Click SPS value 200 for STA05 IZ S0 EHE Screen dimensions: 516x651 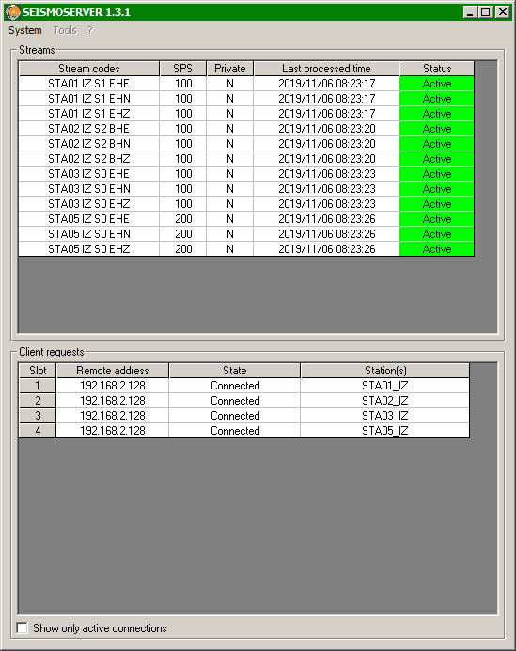tap(183, 219)
